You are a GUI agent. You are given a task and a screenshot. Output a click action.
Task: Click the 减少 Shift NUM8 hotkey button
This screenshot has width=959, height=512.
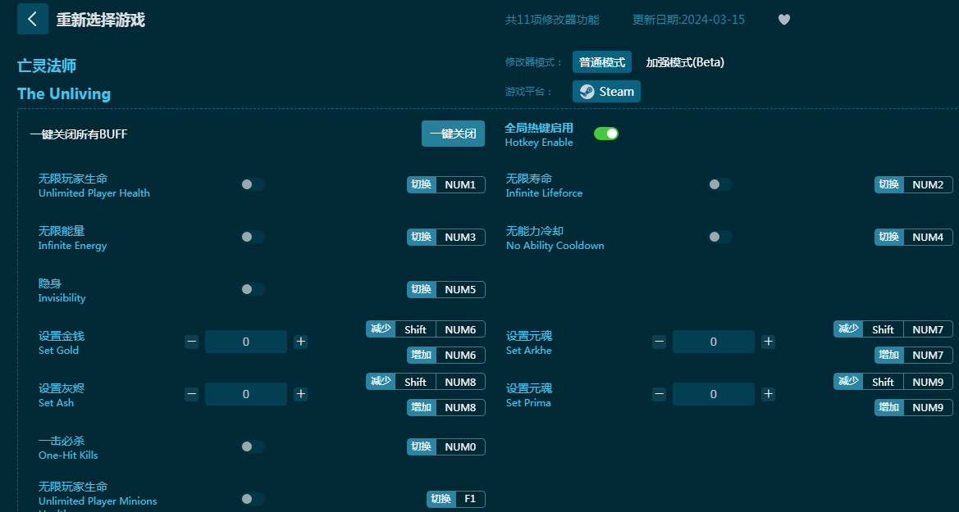pyautogui.click(x=426, y=382)
